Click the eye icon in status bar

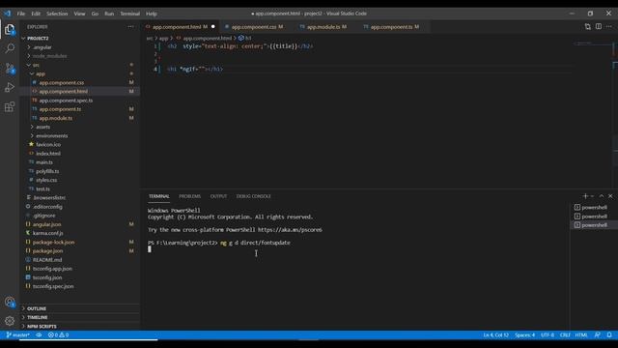tap(39, 335)
